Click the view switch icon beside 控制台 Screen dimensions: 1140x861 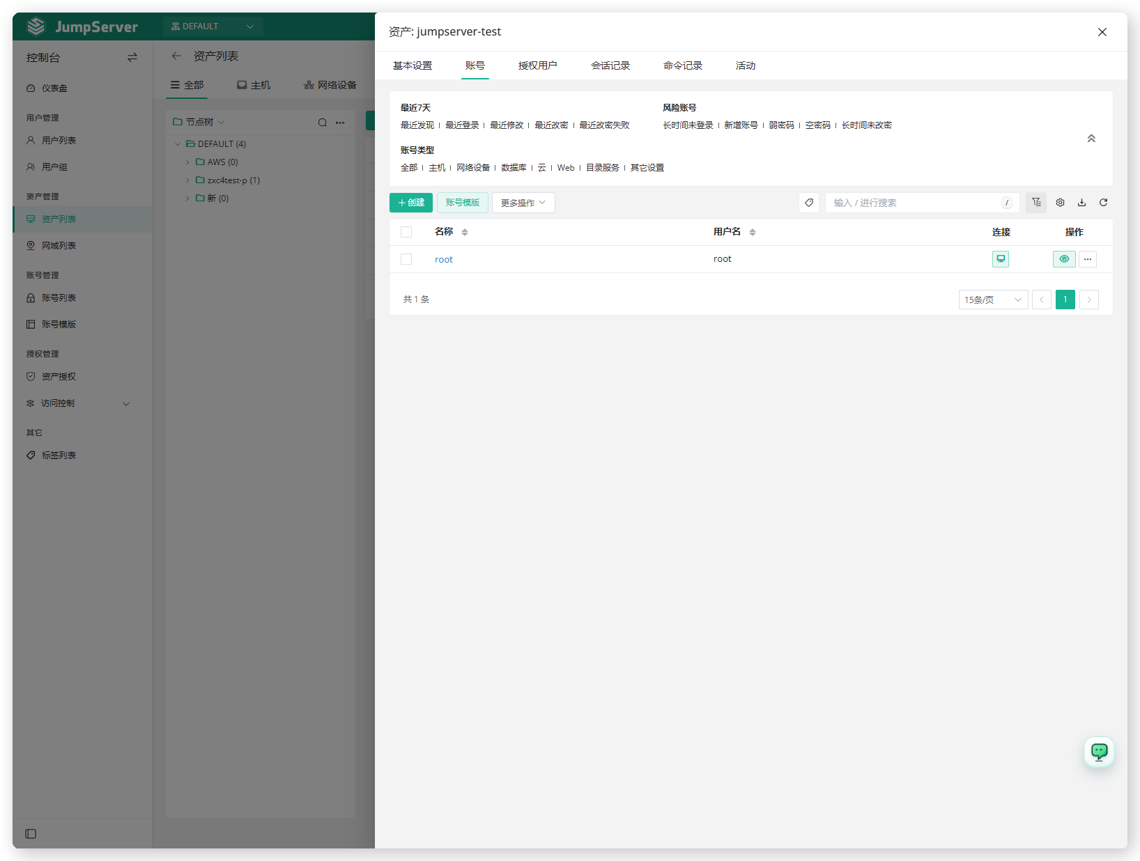pos(132,58)
